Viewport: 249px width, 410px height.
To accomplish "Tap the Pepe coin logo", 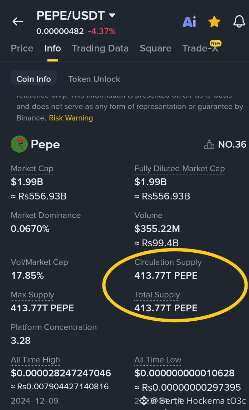I will tap(19, 144).
